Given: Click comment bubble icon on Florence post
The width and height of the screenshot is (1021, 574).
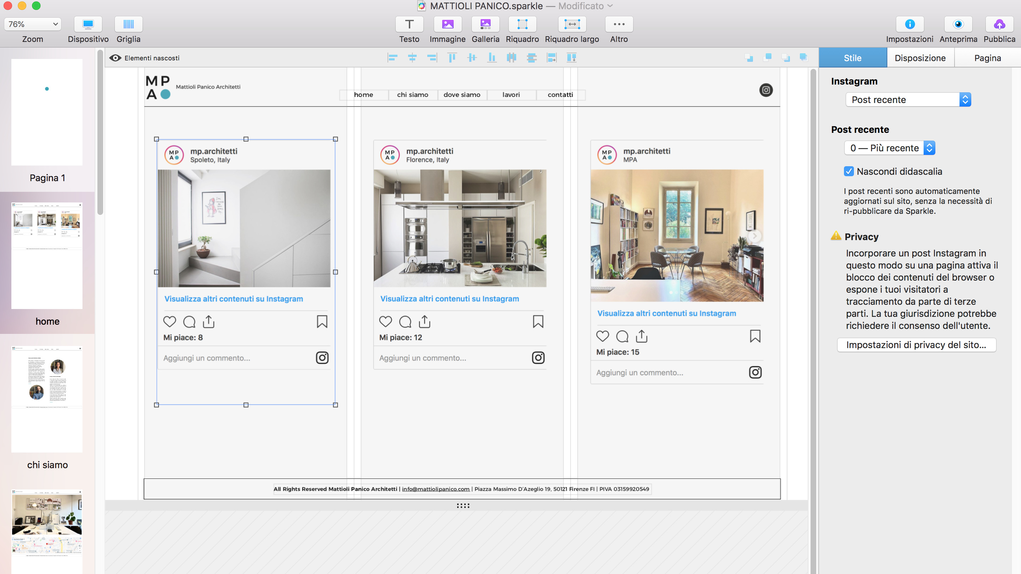Looking at the screenshot, I should pyautogui.click(x=405, y=322).
